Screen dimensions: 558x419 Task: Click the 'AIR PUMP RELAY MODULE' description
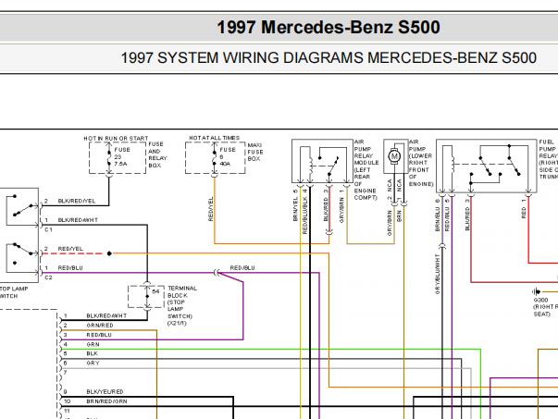pyautogui.click(x=366, y=169)
